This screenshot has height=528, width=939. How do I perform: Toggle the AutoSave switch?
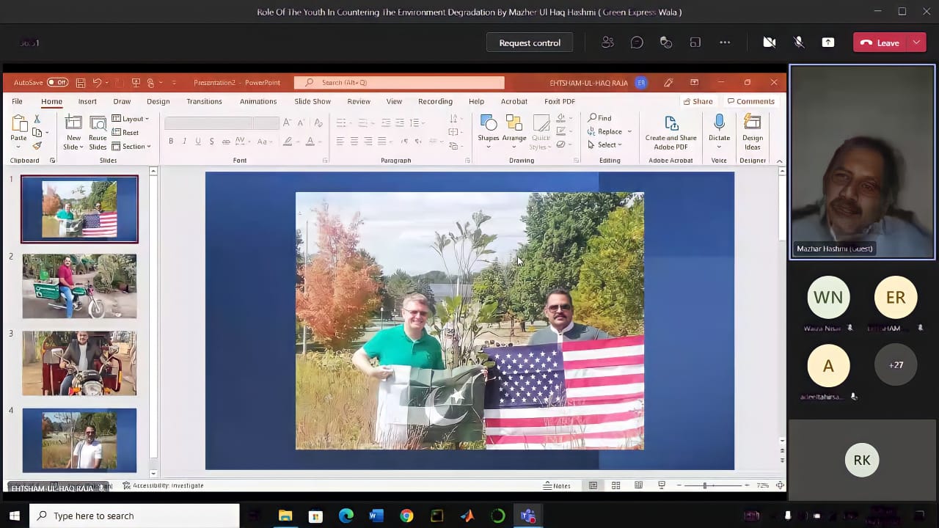point(57,83)
